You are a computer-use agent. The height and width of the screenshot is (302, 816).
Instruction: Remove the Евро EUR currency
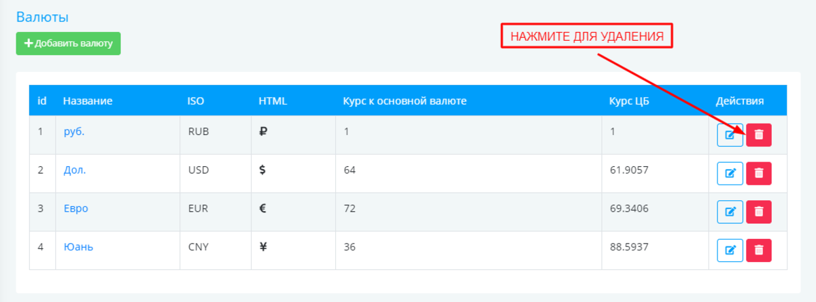(x=759, y=212)
